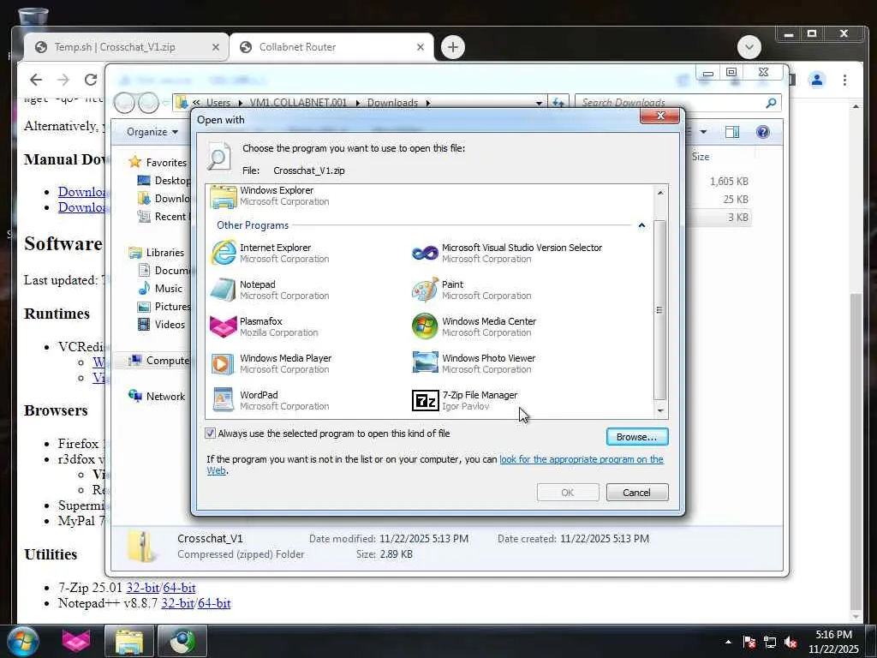Select Network in Explorer navigation pane
Screen dimensions: 877x658
(x=157, y=396)
